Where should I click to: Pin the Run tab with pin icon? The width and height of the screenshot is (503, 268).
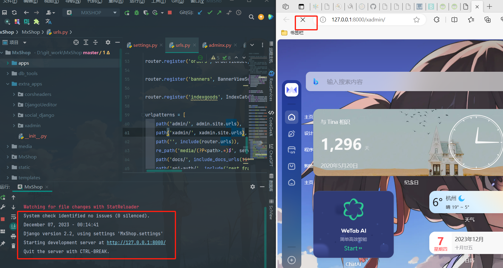pyautogui.click(x=3, y=244)
